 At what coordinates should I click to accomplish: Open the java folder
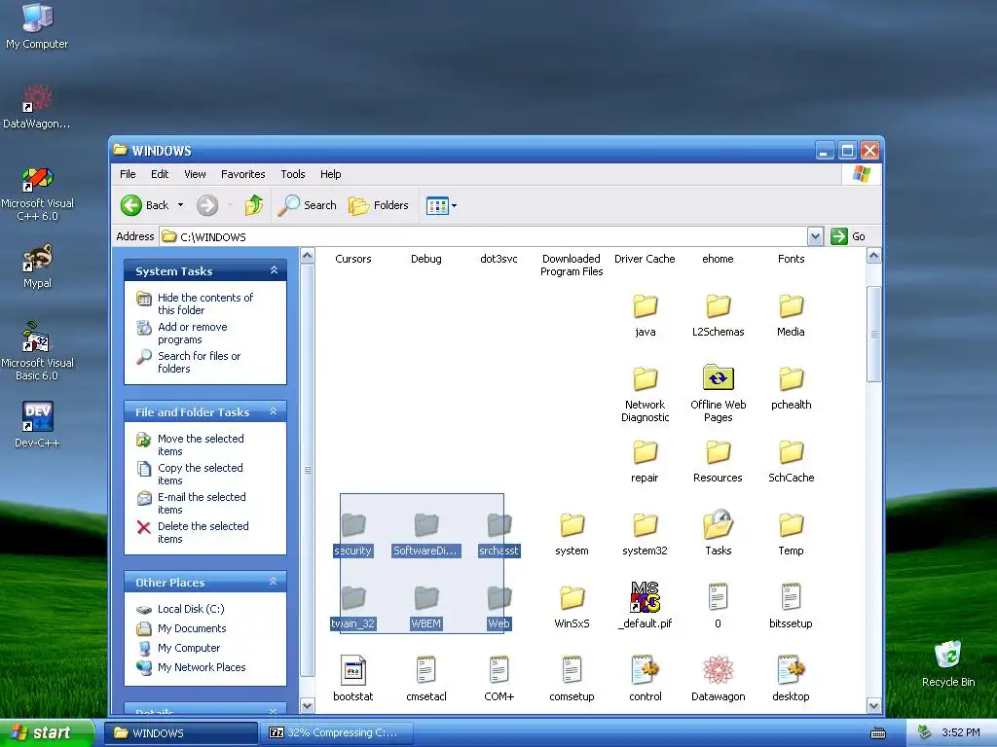pyautogui.click(x=645, y=306)
